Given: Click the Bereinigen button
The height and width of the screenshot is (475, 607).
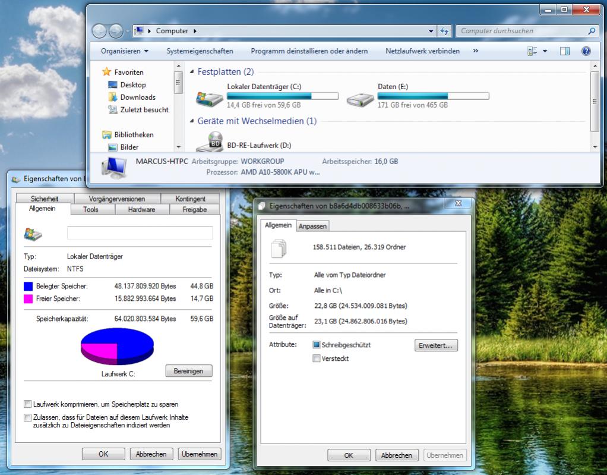Looking at the screenshot, I should pos(189,371).
